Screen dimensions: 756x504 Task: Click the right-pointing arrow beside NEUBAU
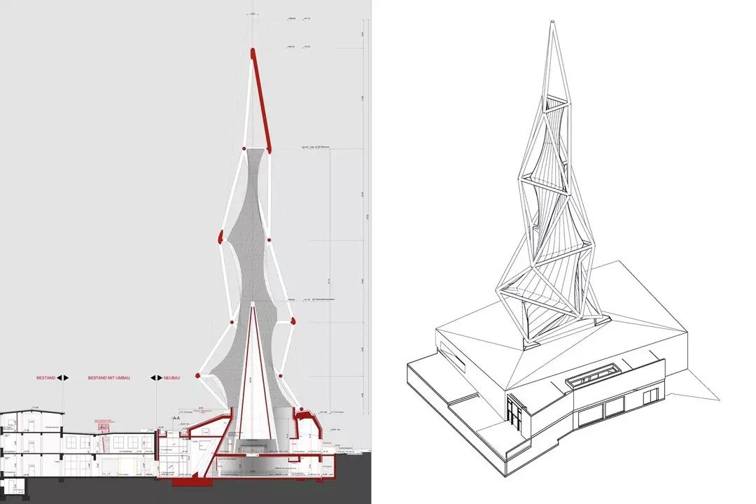pyautogui.click(x=159, y=378)
